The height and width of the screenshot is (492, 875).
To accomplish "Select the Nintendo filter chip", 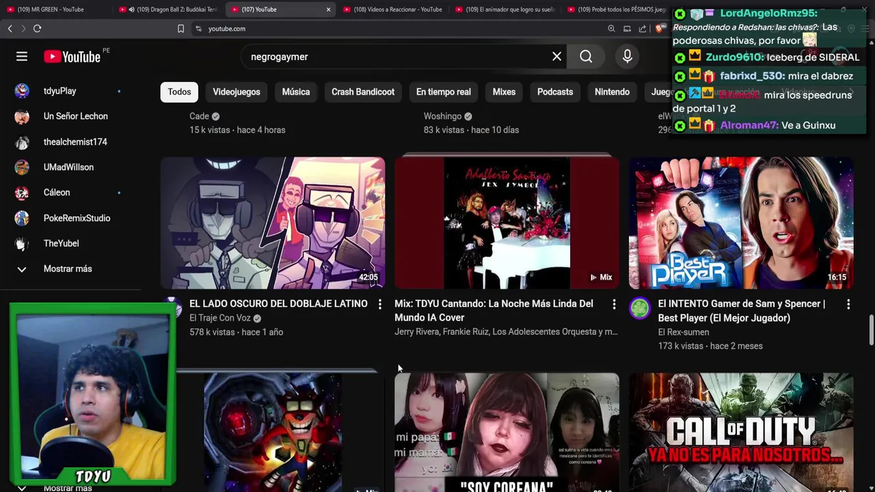I will tap(612, 92).
